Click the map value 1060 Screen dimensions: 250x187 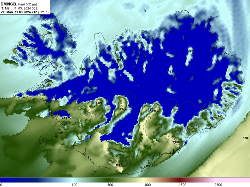pyautogui.click(x=155, y=111)
